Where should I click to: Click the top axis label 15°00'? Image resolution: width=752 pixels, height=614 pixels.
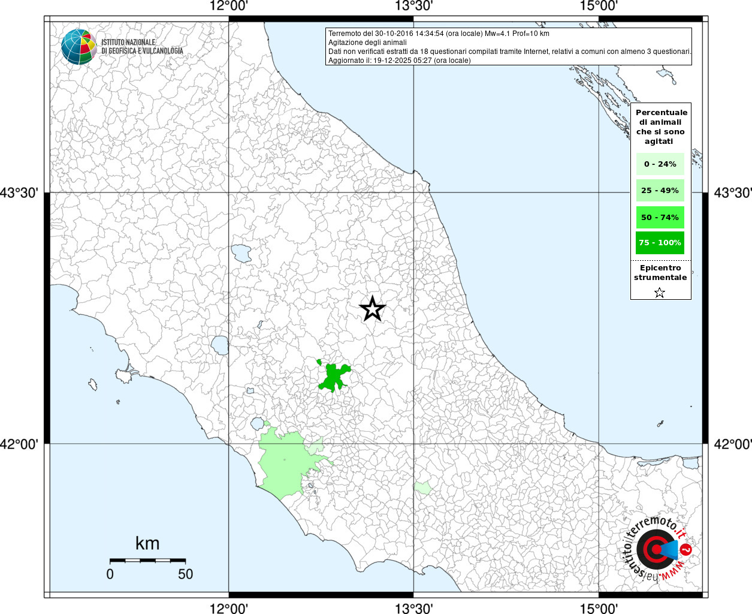599,6
